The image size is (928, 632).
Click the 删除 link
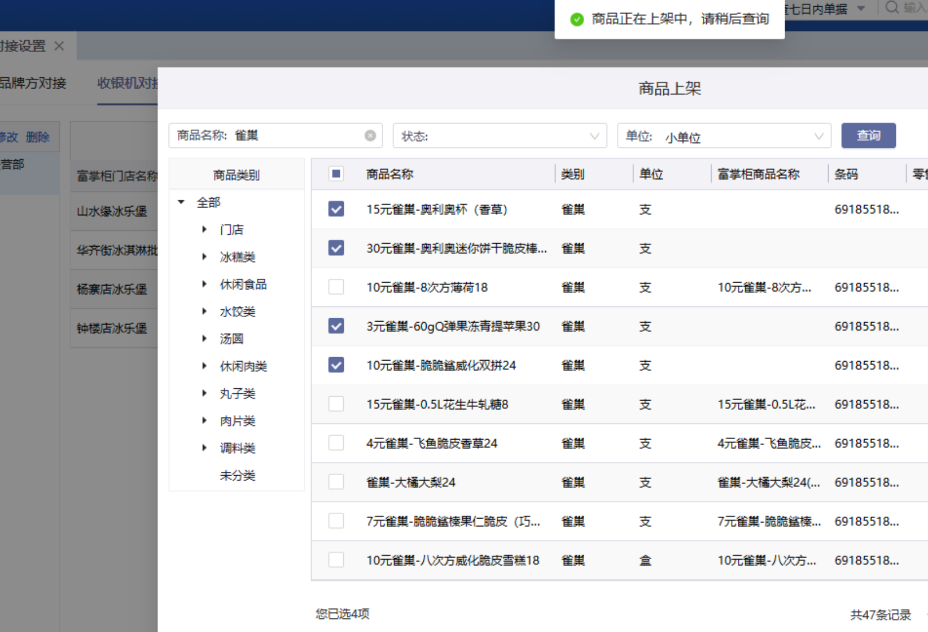(38, 137)
